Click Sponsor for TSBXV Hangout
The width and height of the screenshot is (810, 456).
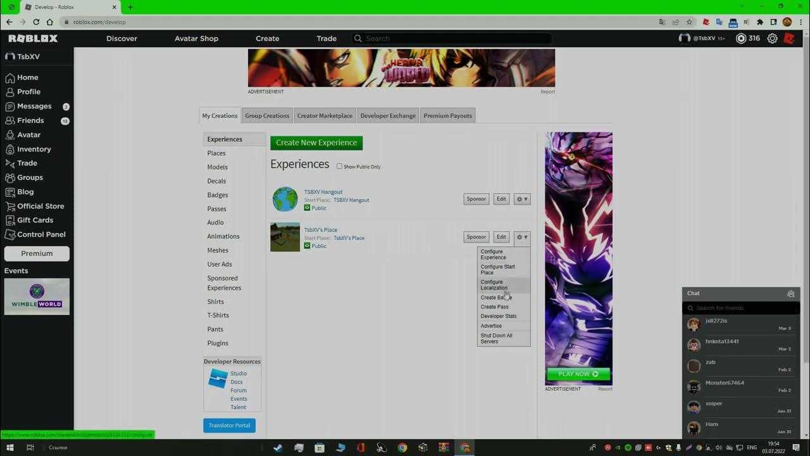(x=477, y=199)
